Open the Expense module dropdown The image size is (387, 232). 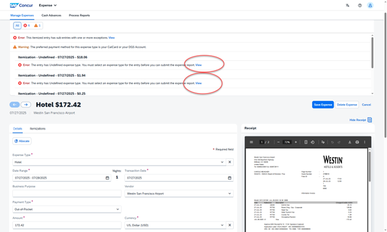(x=48, y=5)
